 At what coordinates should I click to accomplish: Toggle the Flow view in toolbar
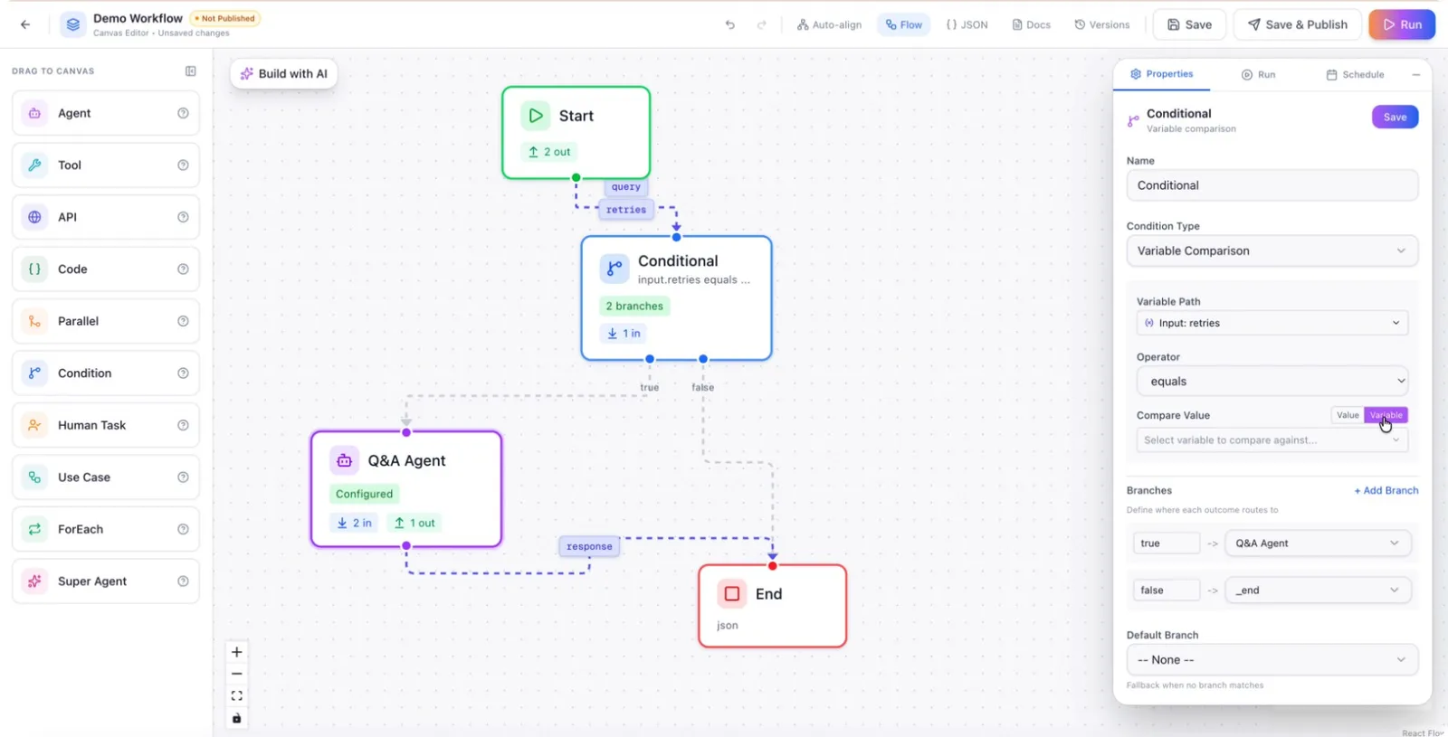[904, 24]
